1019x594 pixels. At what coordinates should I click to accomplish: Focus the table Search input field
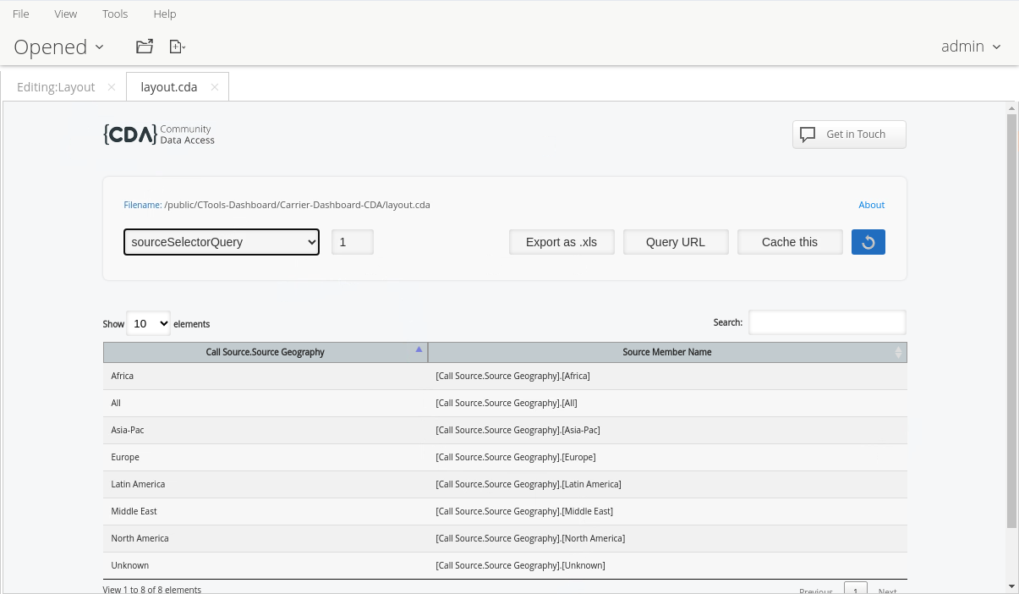pos(826,322)
